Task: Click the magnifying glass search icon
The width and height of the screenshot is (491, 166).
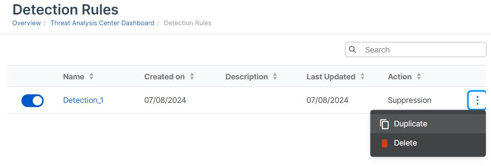Action: pyautogui.click(x=353, y=50)
